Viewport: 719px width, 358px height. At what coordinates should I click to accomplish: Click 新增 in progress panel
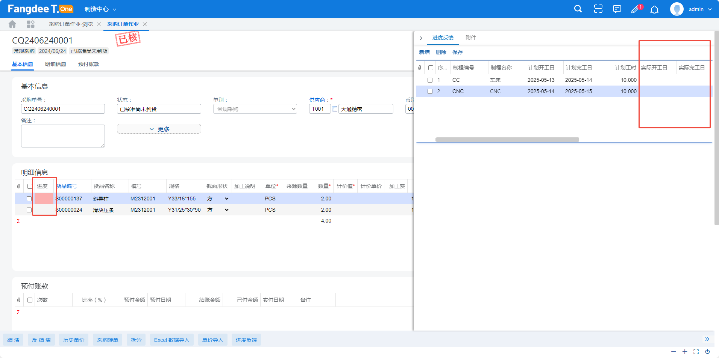coord(425,52)
